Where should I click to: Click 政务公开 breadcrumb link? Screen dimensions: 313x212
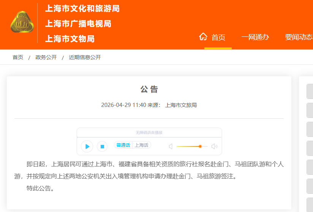(x=46, y=57)
